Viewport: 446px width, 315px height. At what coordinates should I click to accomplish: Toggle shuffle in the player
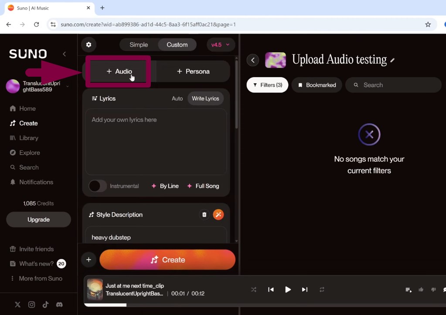254,290
